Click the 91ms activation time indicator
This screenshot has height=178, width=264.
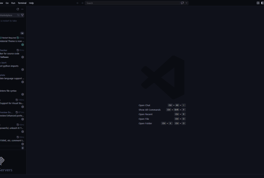point(20,50)
